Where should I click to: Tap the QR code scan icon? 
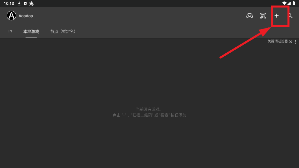(x=263, y=16)
